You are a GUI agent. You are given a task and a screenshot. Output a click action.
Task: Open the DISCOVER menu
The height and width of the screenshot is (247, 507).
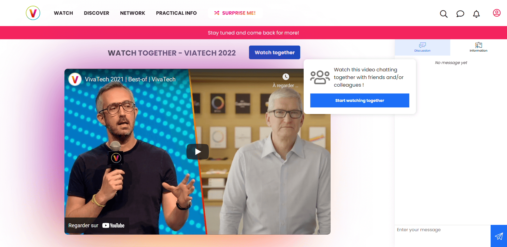96,13
